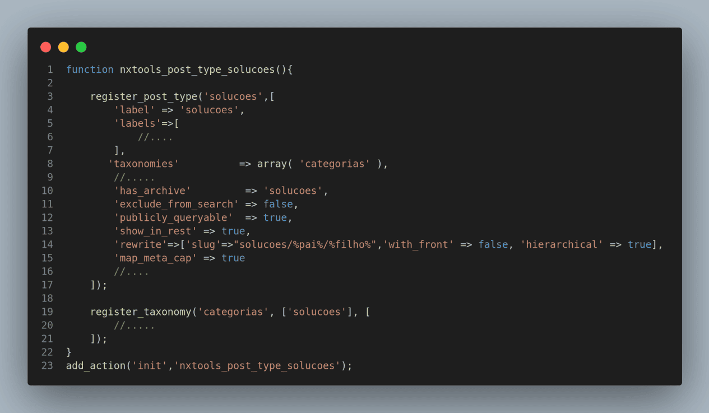Click the register_taxonomy call

[x=141, y=312]
